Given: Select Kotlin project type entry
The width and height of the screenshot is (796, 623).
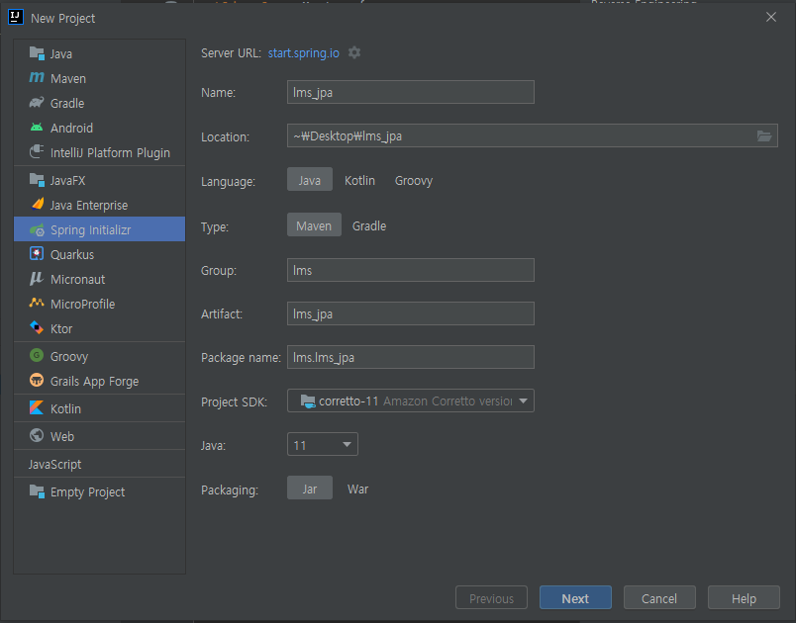Looking at the screenshot, I should point(99,408).
